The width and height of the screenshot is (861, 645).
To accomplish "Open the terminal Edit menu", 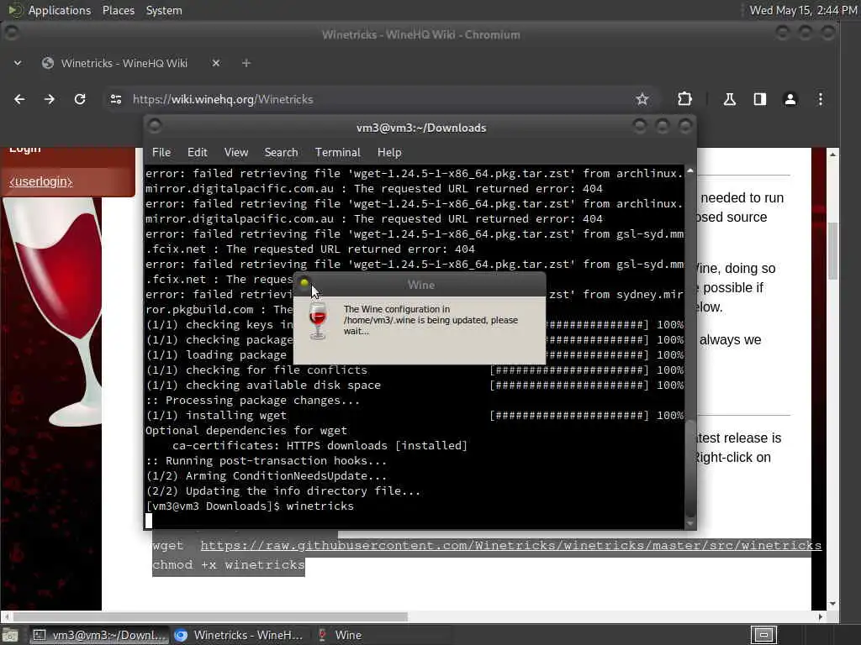I will [197, 153].
